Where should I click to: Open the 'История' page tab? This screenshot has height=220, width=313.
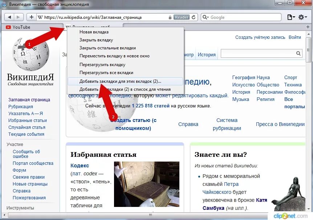207,55
